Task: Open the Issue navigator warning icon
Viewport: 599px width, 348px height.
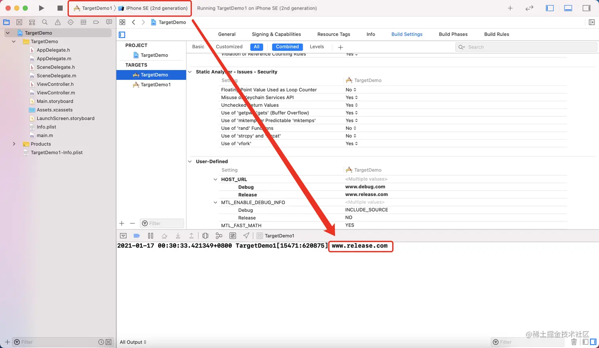Action: pos(58,22)
